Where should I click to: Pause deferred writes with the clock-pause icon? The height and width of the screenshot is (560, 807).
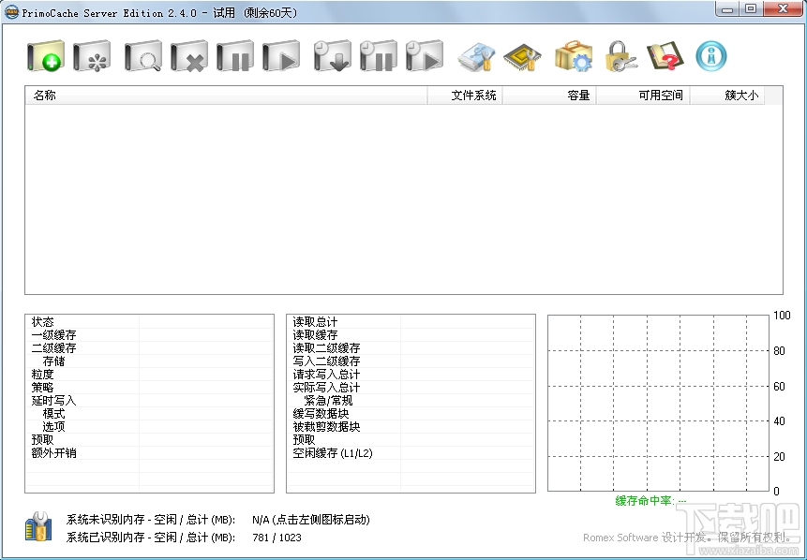379,55
